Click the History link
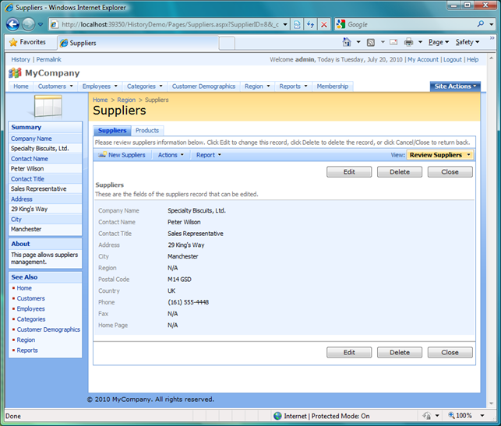This screenshot has width=501, height=426. [20, 59]
